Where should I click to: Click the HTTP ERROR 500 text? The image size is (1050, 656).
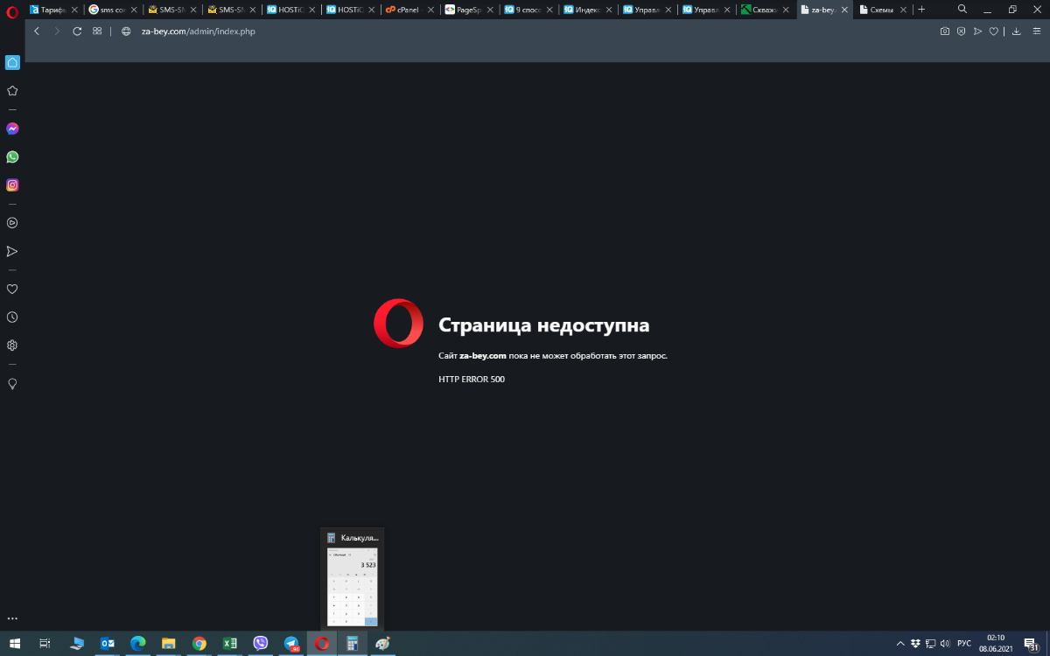tap(472, 379)
